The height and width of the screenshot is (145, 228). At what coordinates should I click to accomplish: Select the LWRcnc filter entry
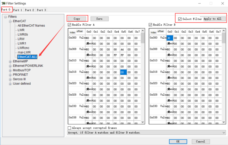pyautogui.click(x=24, y=48)
